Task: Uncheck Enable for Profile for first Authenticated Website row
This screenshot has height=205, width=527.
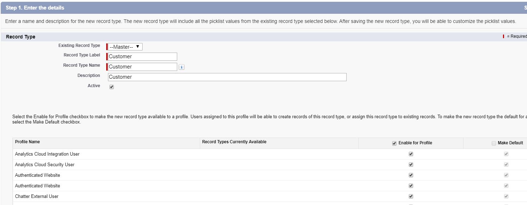Action: point(411,175)
